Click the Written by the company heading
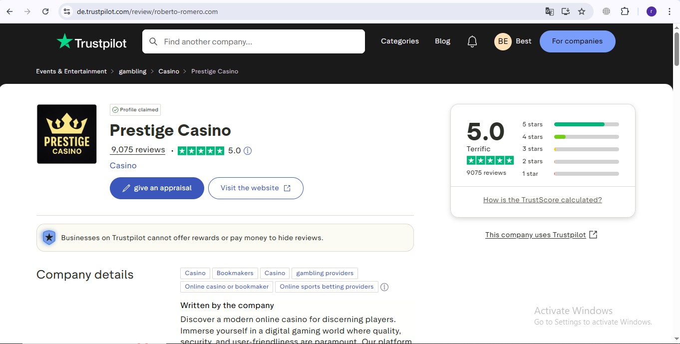Screen dimensions: 680x344 (x=227, y=306)
